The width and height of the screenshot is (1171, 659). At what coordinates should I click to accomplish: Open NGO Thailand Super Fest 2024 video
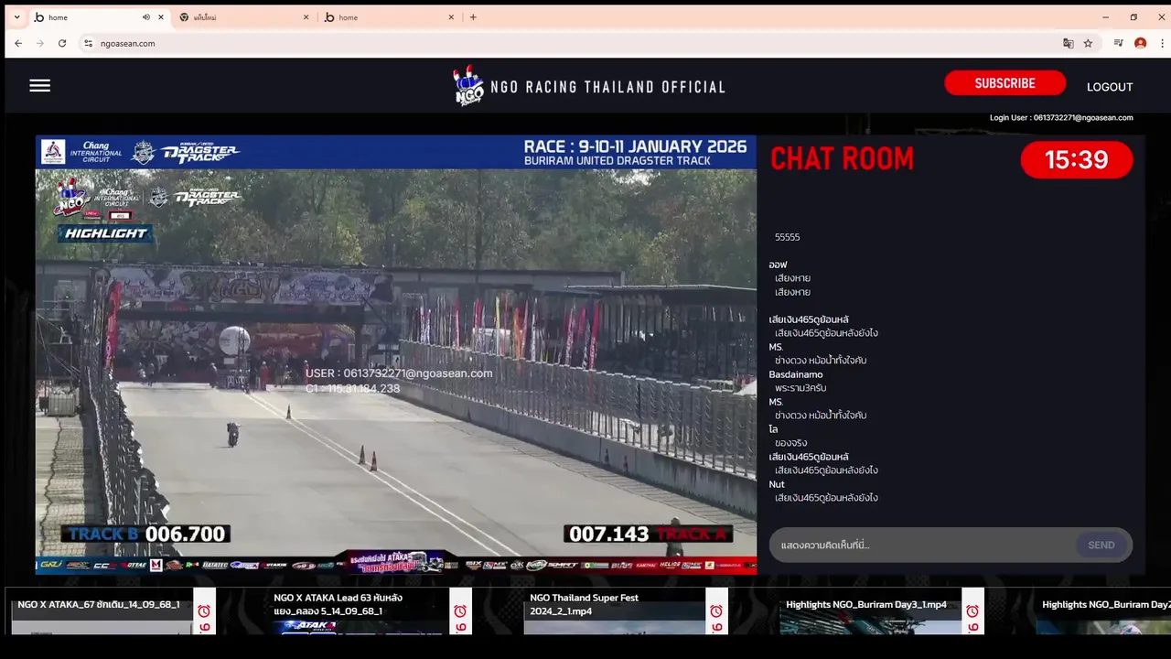click(615, 611)
